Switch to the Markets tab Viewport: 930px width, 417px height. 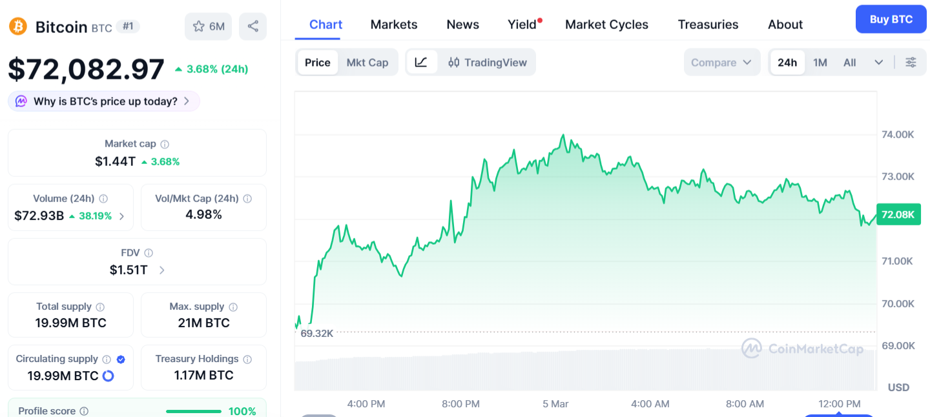393,24
